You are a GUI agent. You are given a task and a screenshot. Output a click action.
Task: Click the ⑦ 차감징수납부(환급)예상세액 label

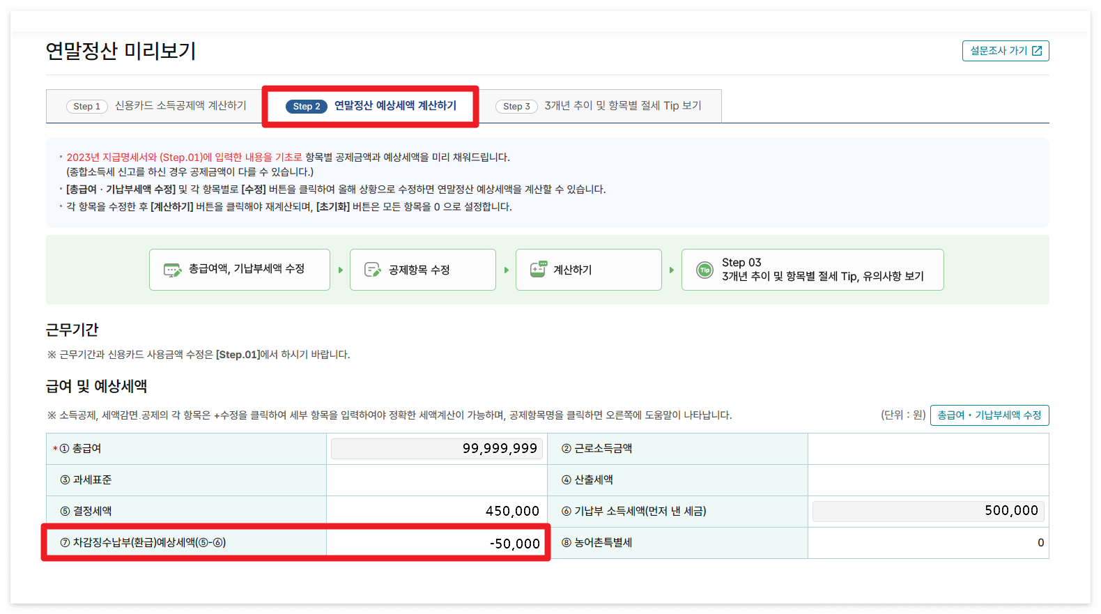[x=143, y=543]
